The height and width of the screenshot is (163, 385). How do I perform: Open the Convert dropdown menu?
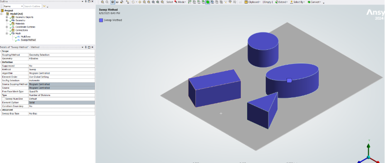[320, 2]
